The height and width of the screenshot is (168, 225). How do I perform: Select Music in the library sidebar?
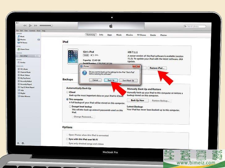[x=21, y=37]
